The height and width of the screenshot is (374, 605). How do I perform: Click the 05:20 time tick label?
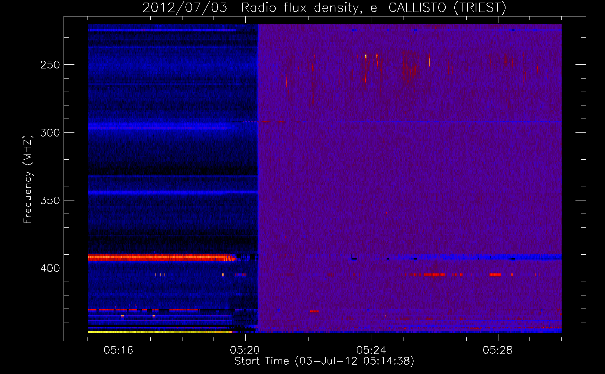[x=245, y=350]
